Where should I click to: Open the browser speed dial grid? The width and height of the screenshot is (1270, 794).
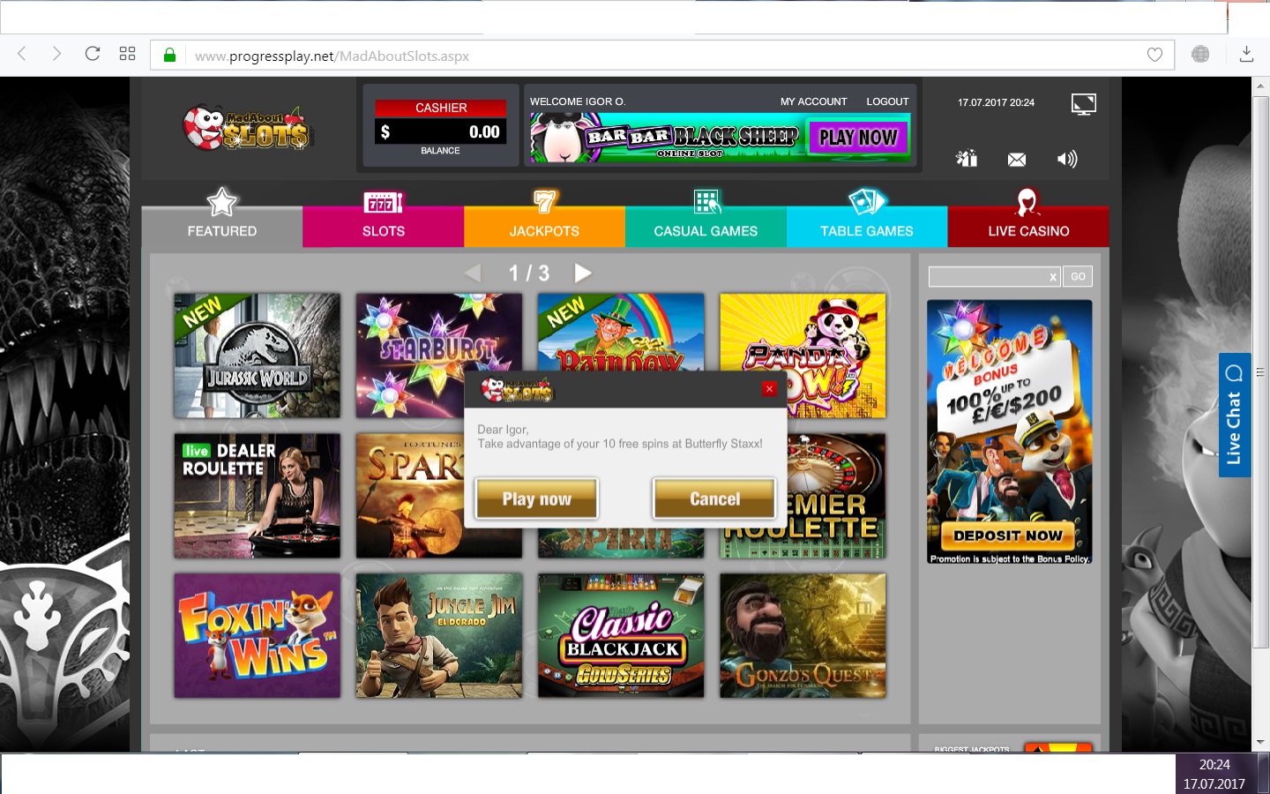[x=127, y=54]
